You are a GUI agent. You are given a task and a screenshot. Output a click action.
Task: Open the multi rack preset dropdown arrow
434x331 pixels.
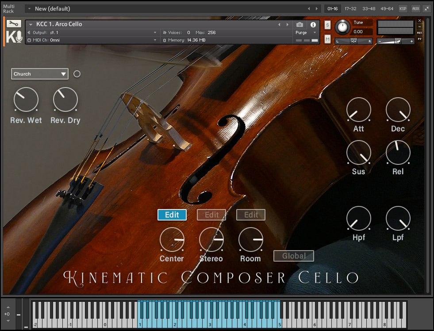pos(29,8)
